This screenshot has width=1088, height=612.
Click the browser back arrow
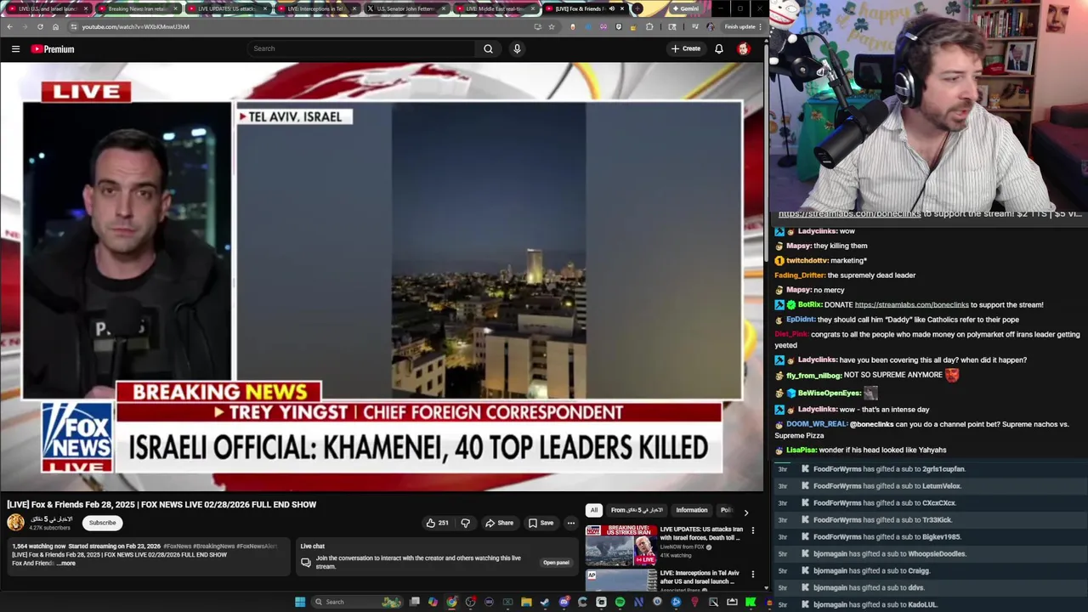(9, 26)
